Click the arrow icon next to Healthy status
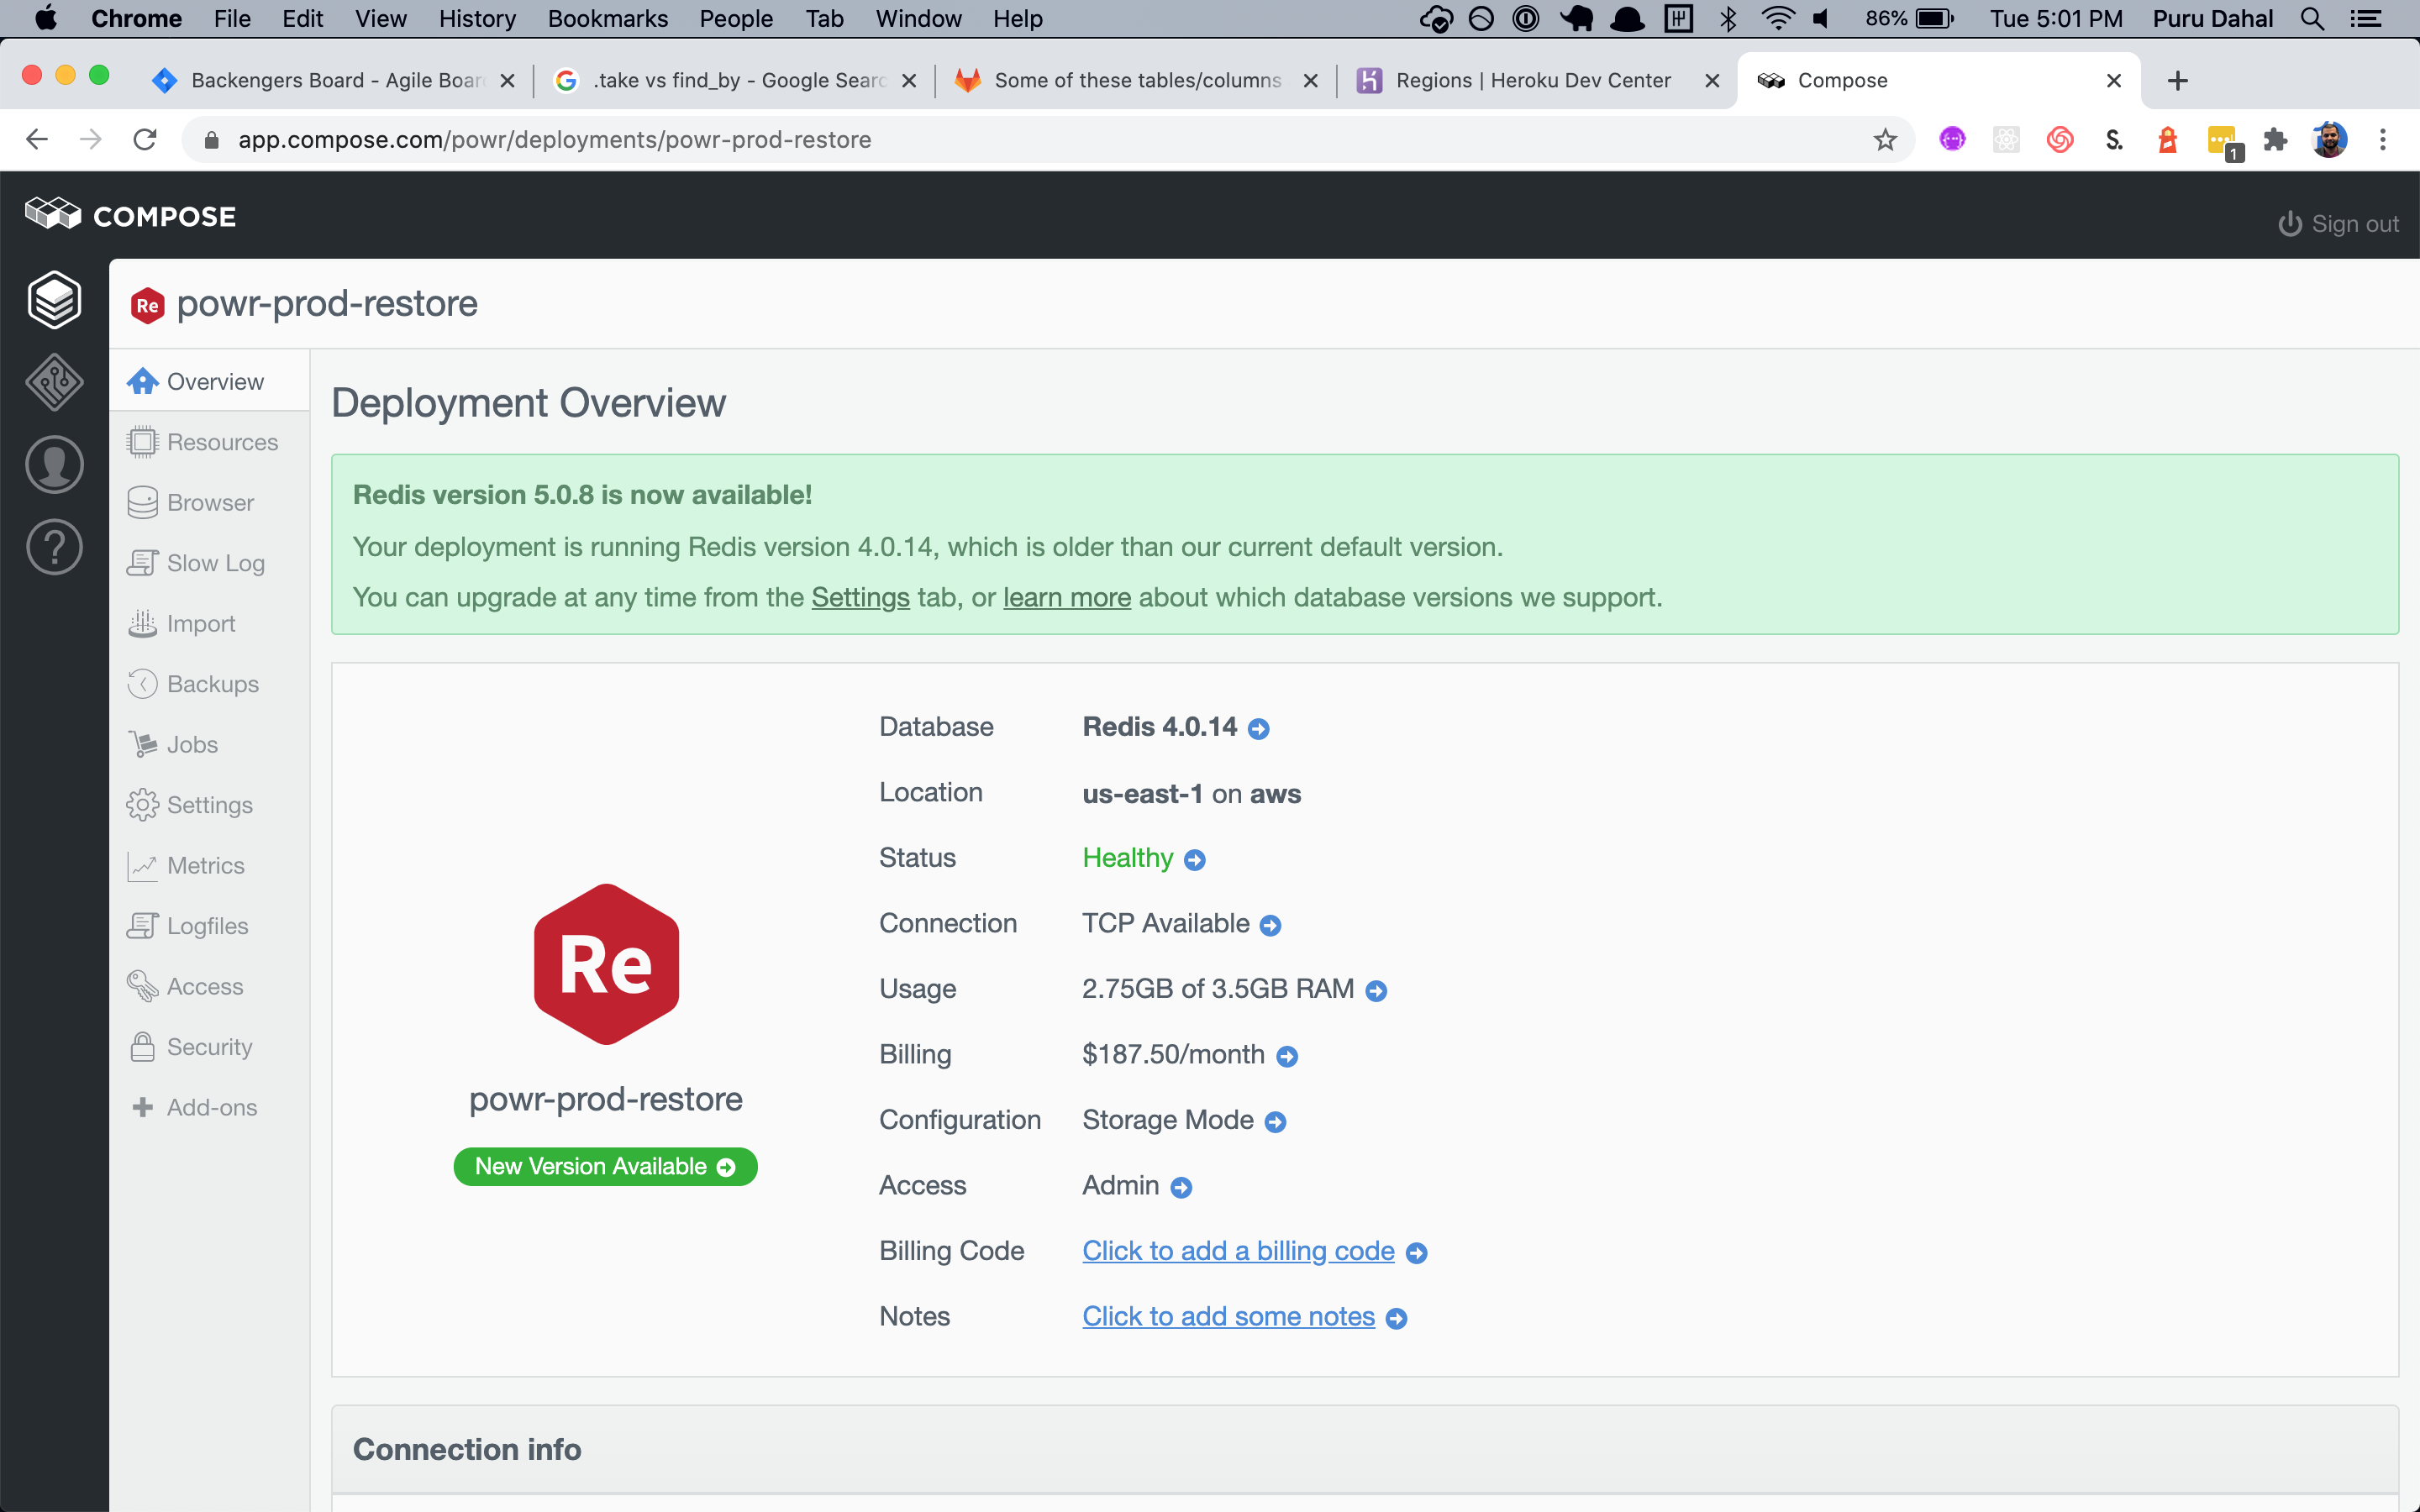 click(1195, 860)
